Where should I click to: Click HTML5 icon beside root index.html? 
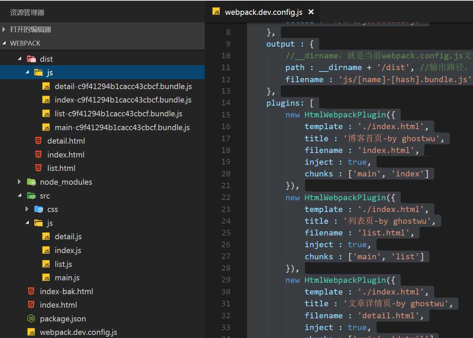[31, 305]
